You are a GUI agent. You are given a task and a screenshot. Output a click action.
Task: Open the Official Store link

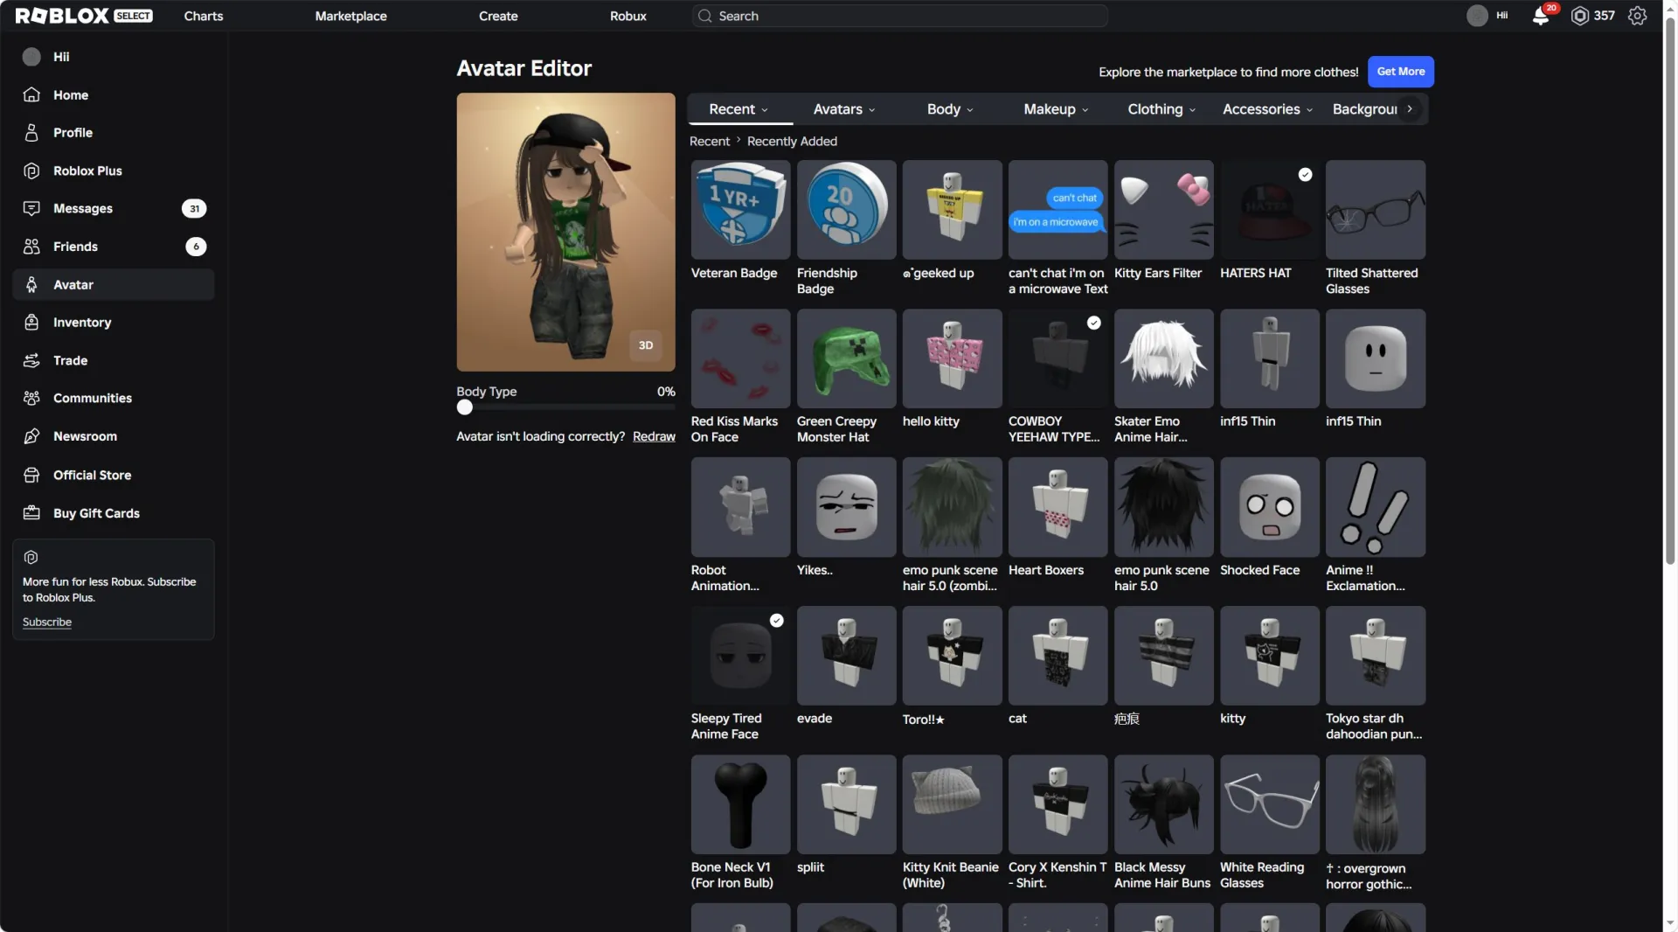click(x=114, y=475)
